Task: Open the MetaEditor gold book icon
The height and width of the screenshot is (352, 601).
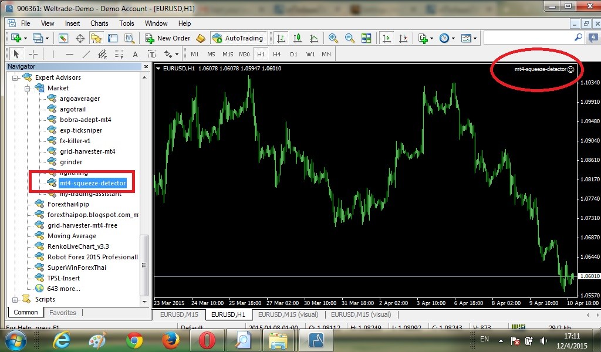Action: coord(201,38)
